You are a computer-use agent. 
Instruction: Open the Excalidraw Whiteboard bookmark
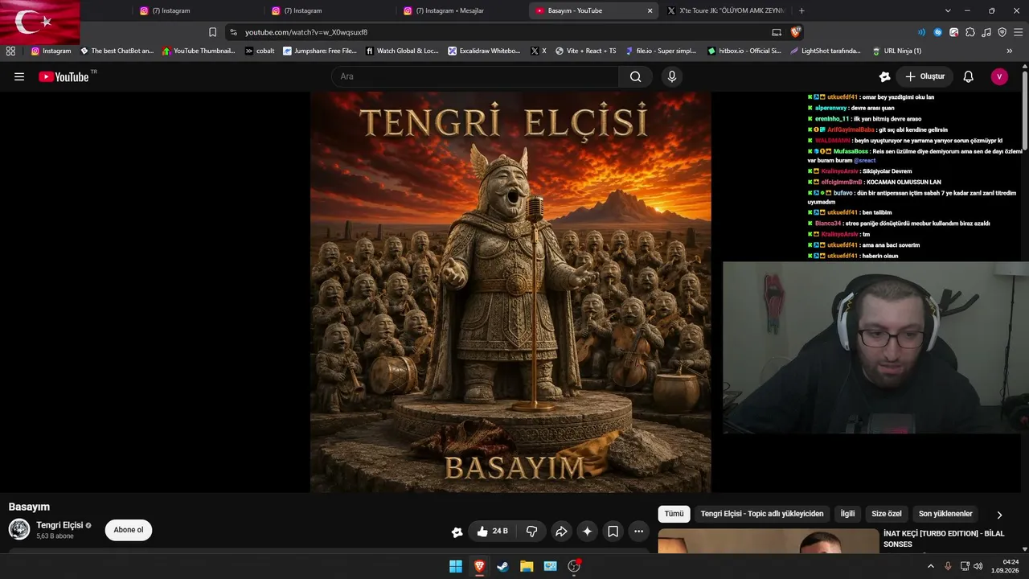coord(484,51)
